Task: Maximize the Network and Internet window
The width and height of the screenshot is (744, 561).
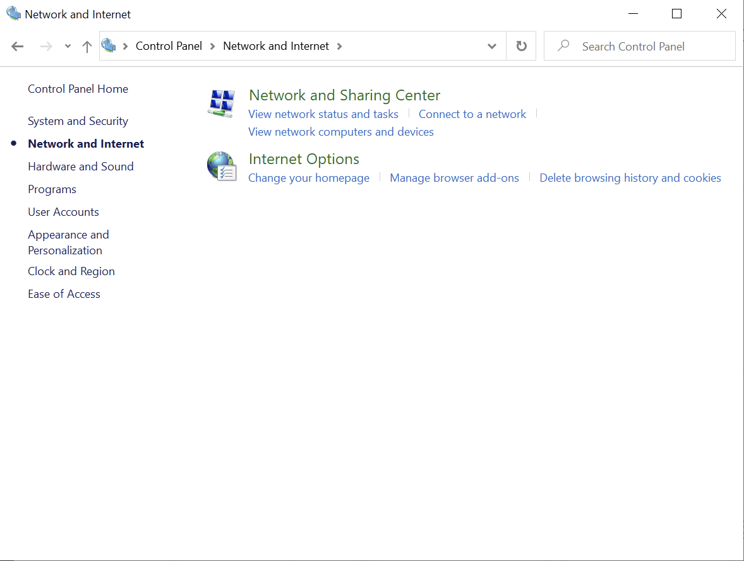Action: 676,14
